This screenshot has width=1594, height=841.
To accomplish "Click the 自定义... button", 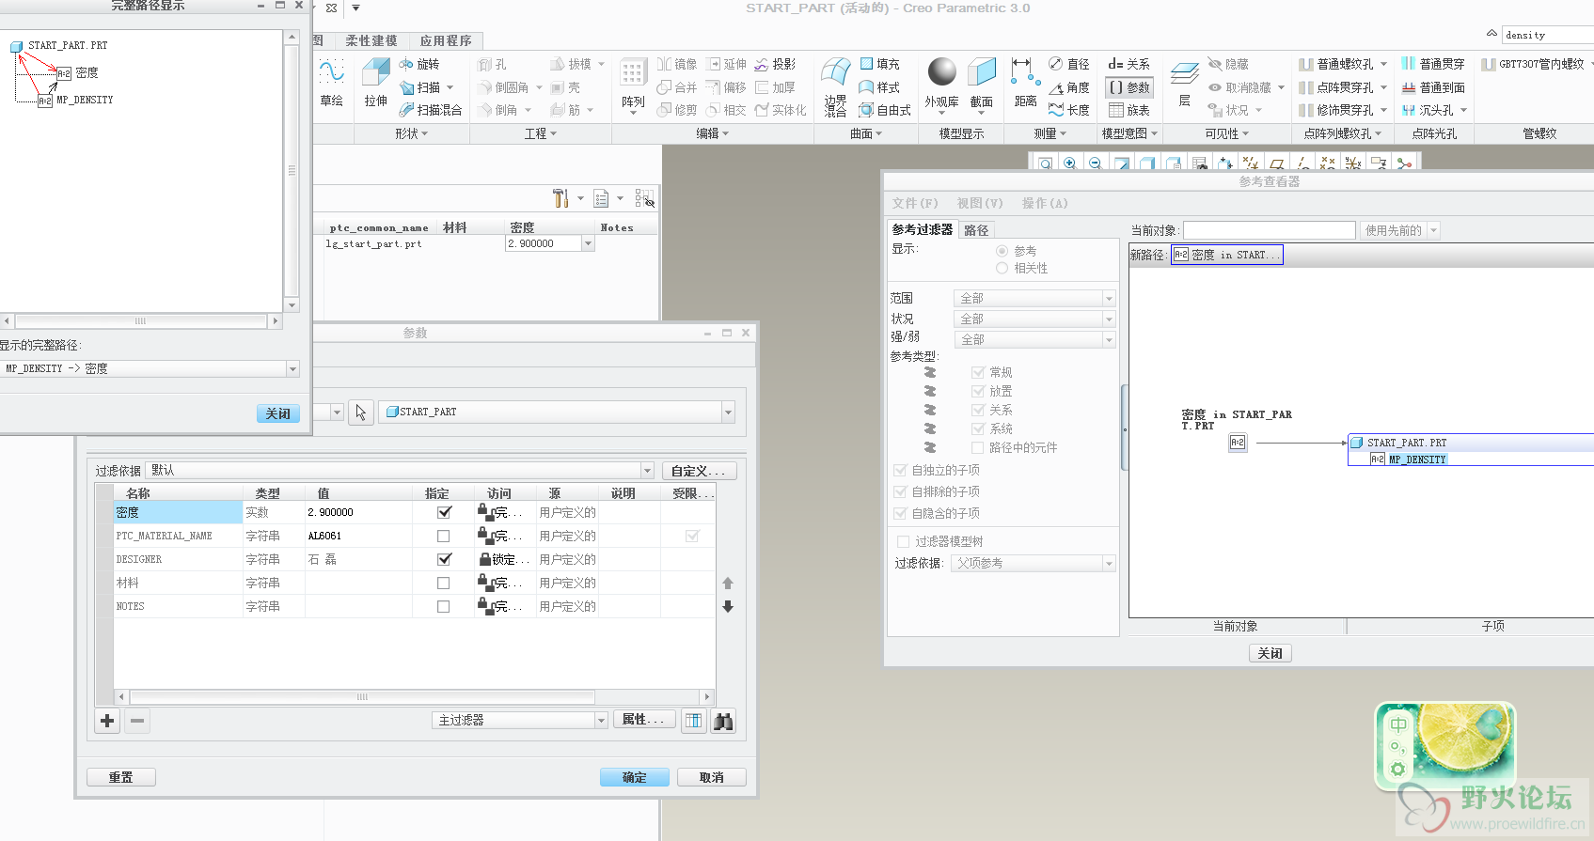I will [x=699, y=472].
